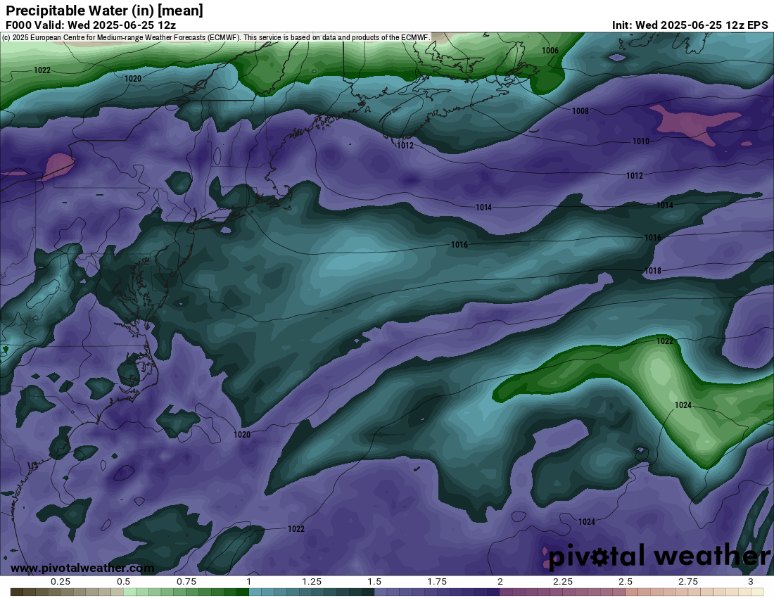Click the 0.5 colorbar tick label
Image resolution: width=774 pixels, height=598 pixels.
click(123, 582)
